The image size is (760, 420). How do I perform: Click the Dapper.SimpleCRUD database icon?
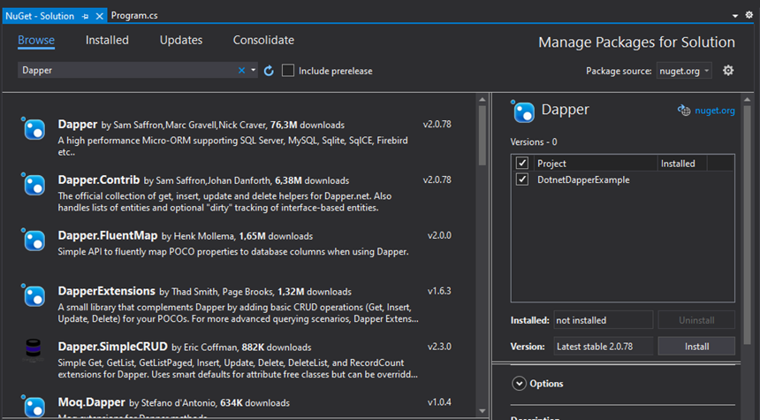point(34,351)
